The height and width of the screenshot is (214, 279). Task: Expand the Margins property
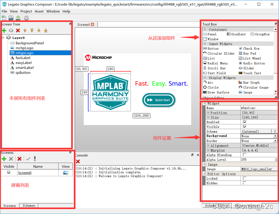pyautogui.click(x=208, y=150)
